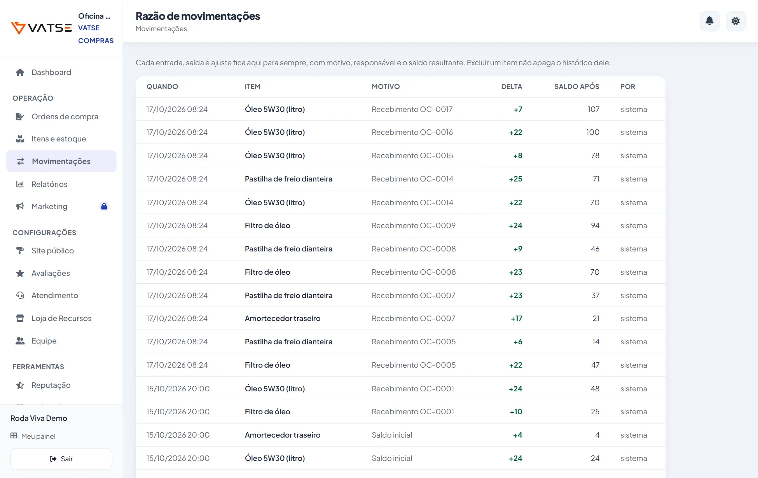Click the Movimentações arrows icon

21,161
